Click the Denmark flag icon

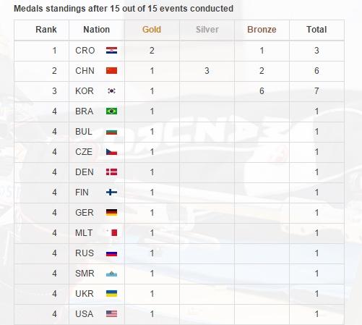tap(111, 172)
